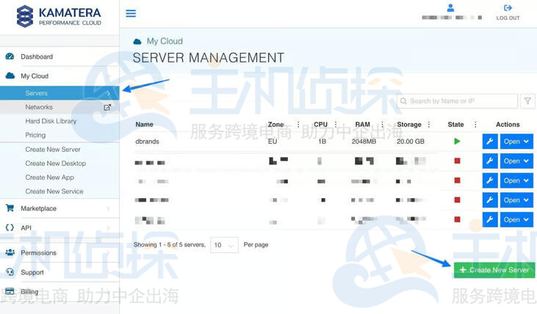Open the fourth server row Open dropdown

click(x=516, y=200)
